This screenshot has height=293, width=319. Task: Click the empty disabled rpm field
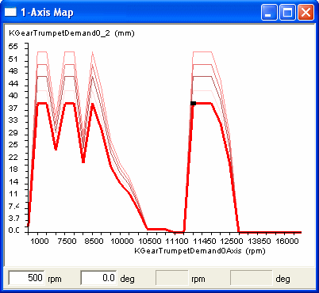172,278
